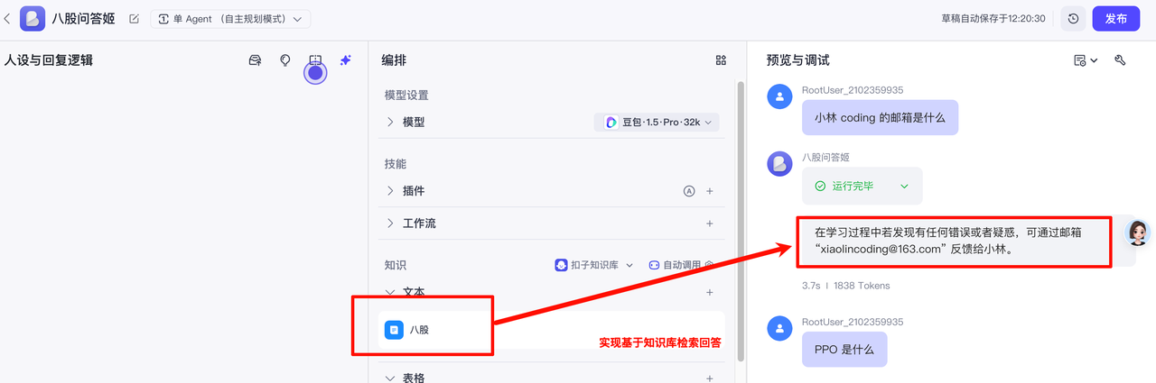Click the 发布 publish button
The image size is (1156, 383).
point(1115,18)
